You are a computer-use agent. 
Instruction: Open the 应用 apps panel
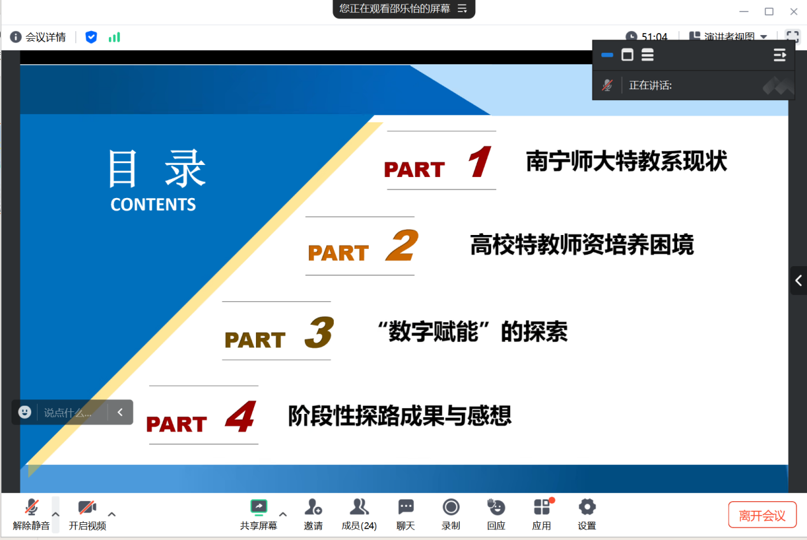tap(541, 514)
